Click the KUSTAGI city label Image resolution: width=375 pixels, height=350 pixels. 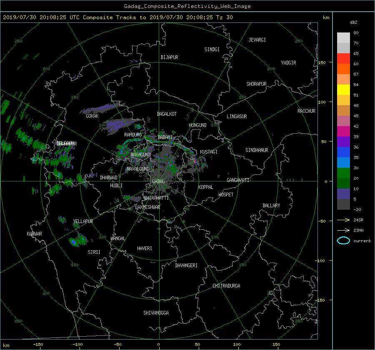coord(209,152)
